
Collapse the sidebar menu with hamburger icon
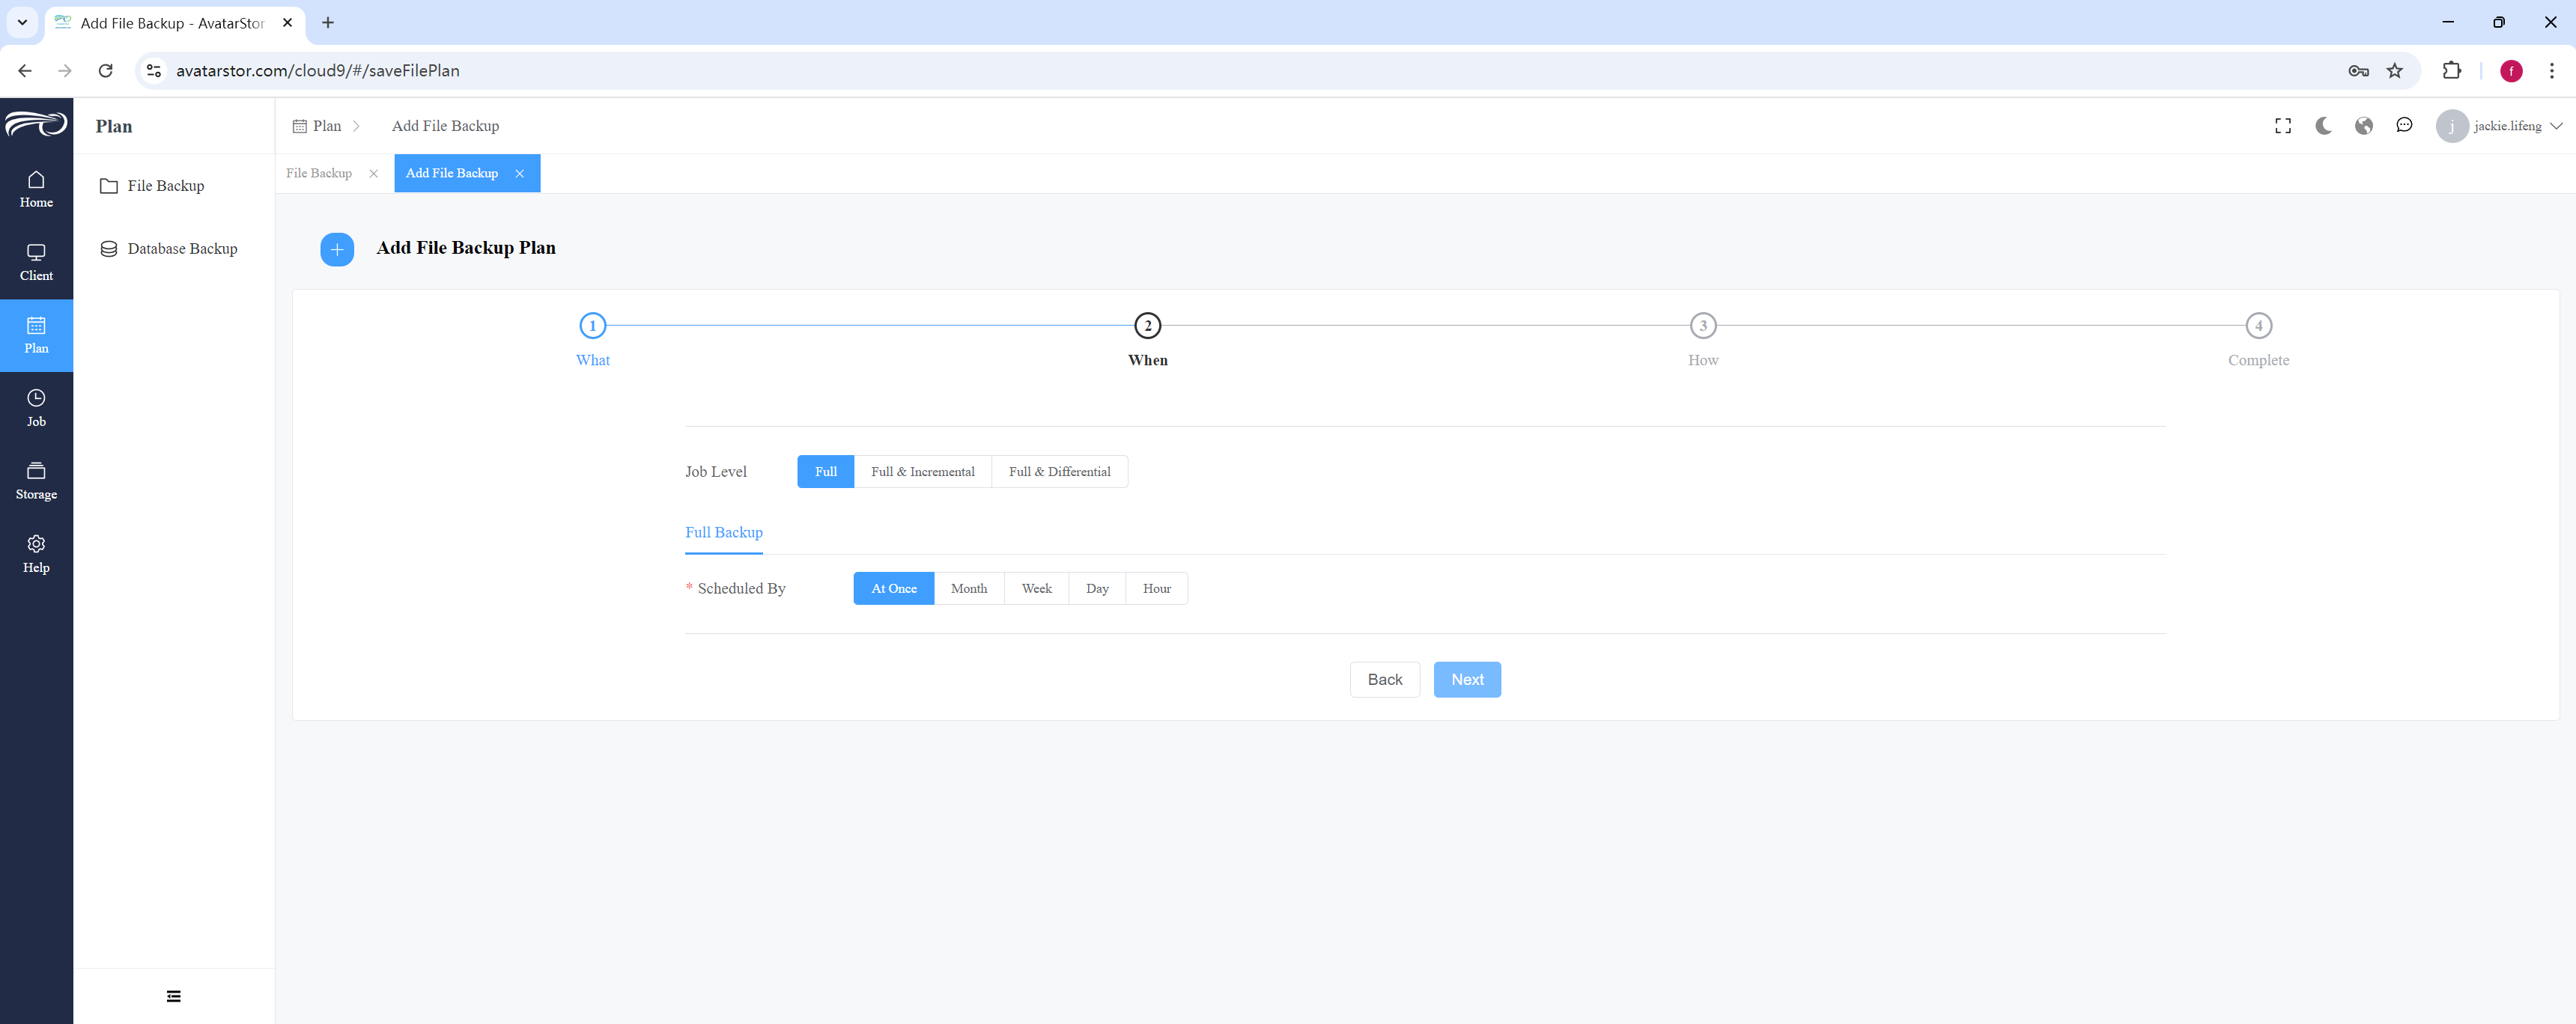(174, 996)
